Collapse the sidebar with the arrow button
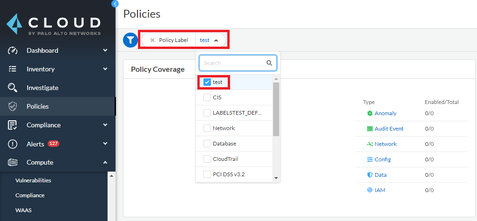Screen dimensions: 477x221 click(x=115, y=3)
